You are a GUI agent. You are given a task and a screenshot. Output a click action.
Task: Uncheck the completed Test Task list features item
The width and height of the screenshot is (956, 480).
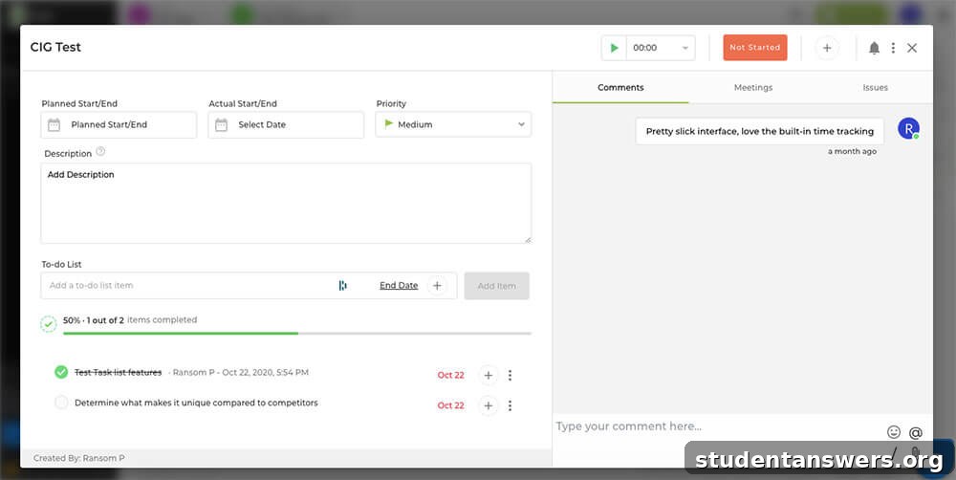[61, 372]
